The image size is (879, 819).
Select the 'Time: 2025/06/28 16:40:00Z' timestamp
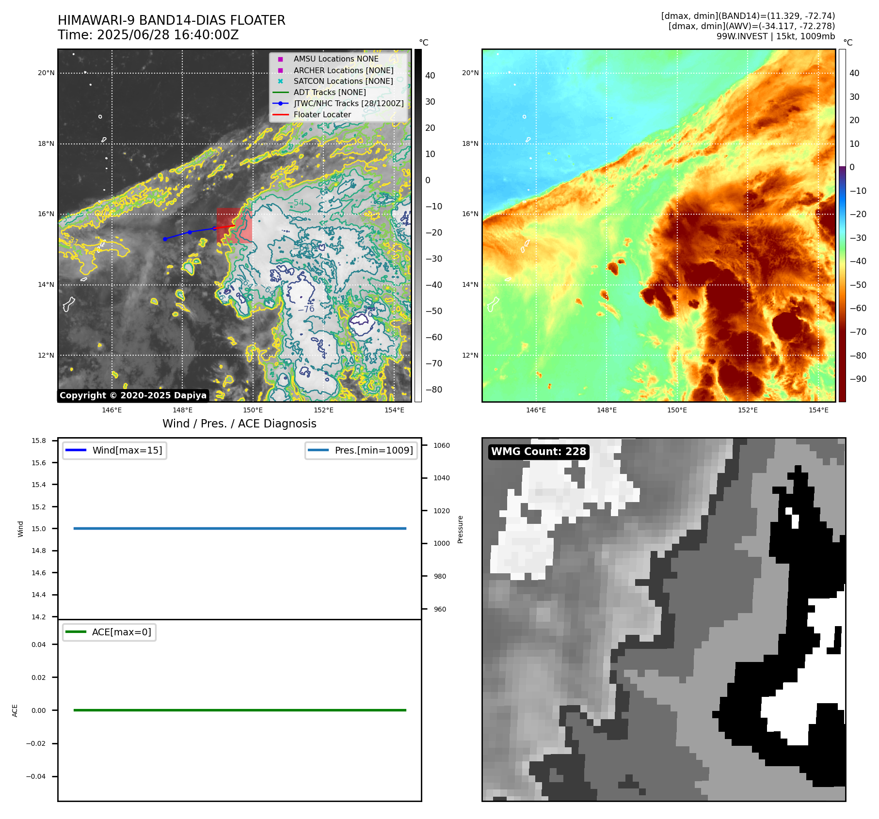(x=148, y=35)
